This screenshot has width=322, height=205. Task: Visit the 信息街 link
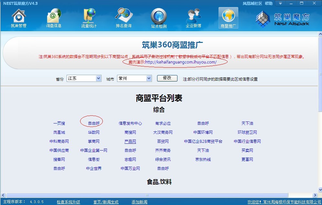click(94, 159)
